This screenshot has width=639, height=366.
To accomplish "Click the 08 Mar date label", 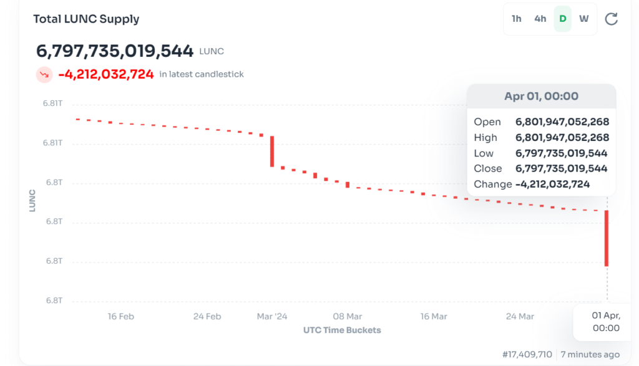I will (x=348, y=316).
